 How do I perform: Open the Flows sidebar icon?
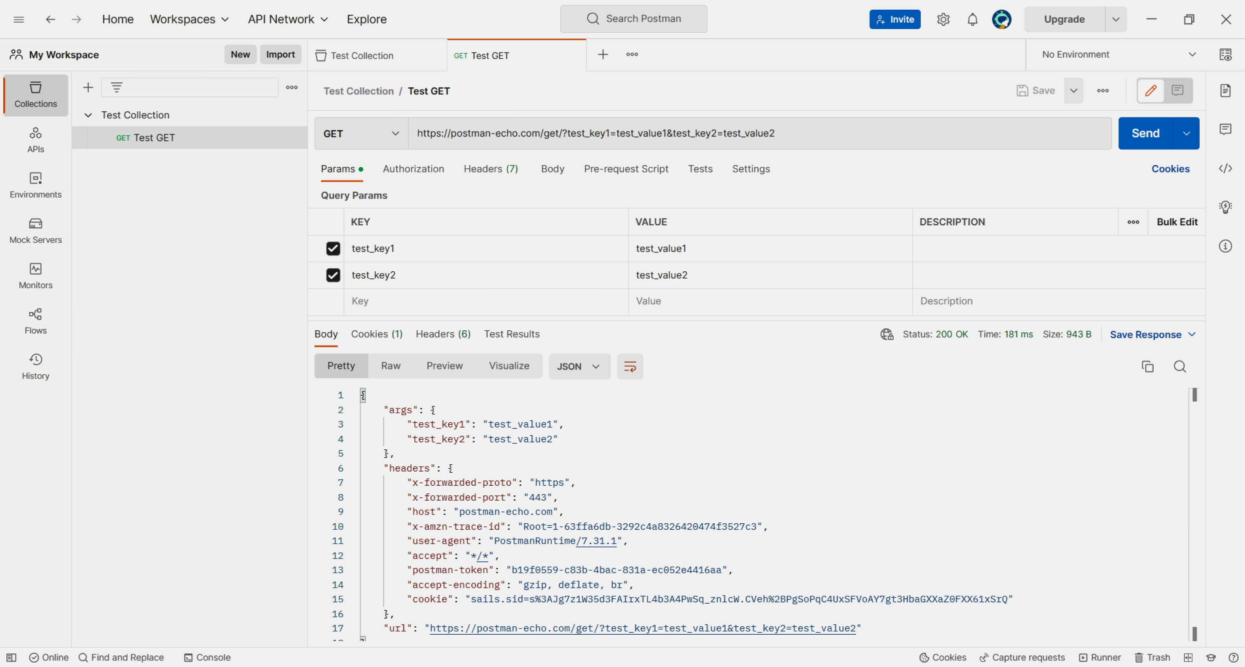(x=35, y=321)
